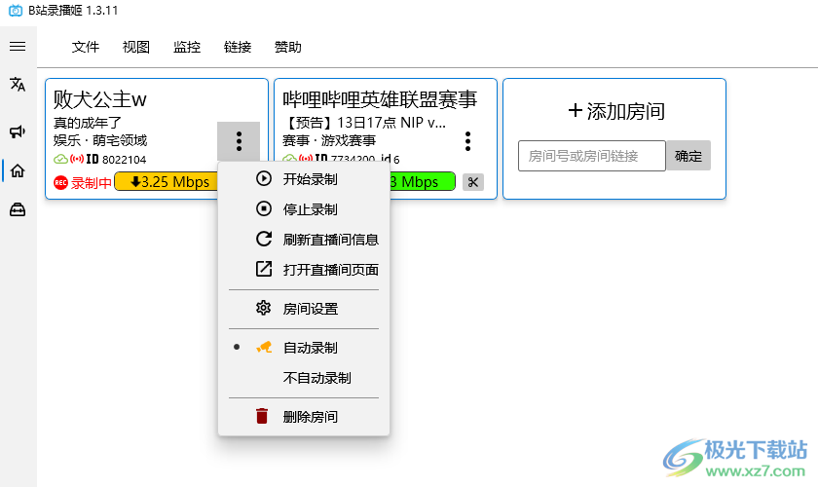The image size is (818, 487).
Task: Click the 赛事 · 游戏赛事 category text
Action: tap(329, 140)
